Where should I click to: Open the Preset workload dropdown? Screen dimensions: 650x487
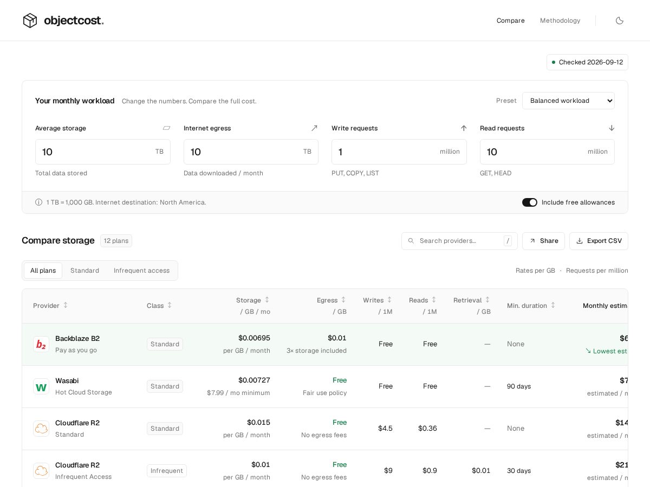tap(568, 101)
